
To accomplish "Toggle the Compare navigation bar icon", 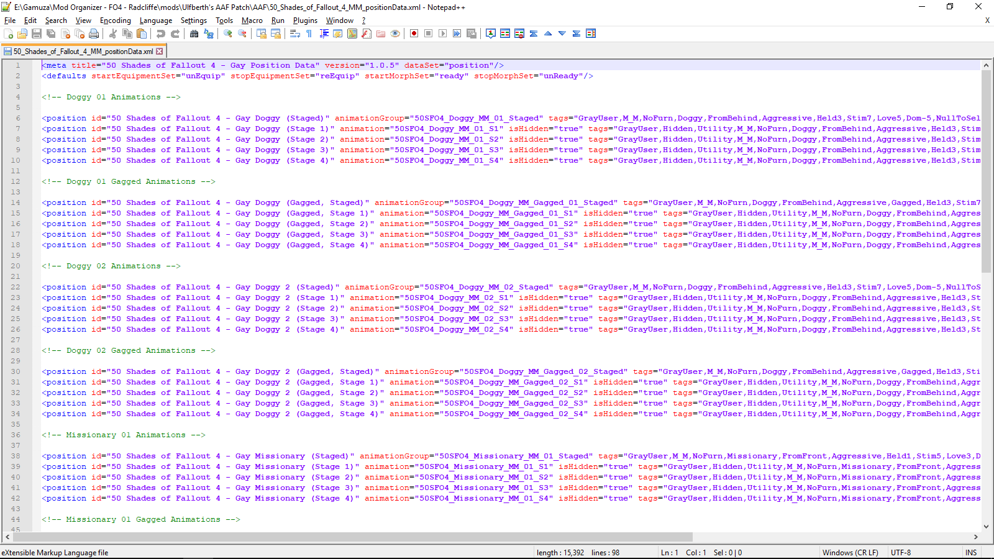I will (591, 34).
